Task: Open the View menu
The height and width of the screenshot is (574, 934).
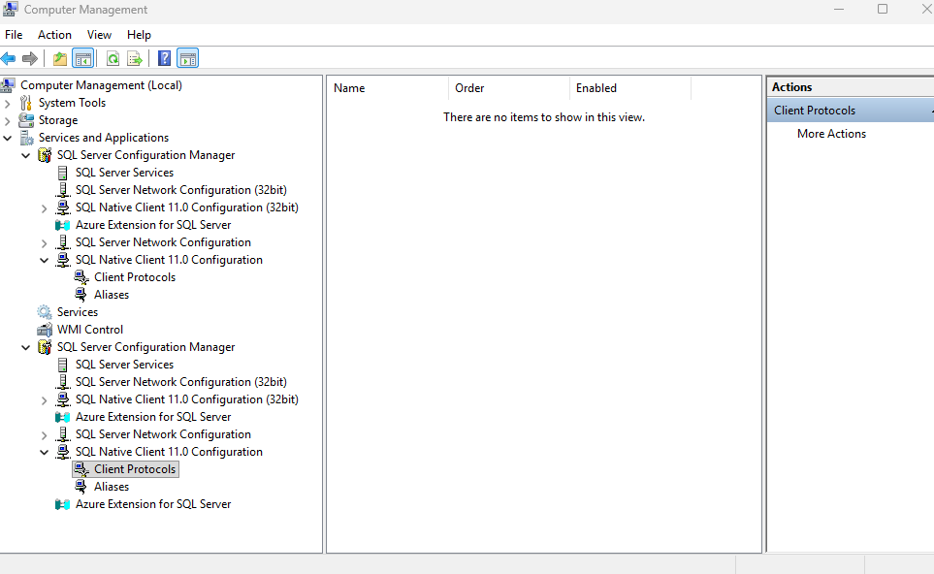Action: click(x=99, y=34)
